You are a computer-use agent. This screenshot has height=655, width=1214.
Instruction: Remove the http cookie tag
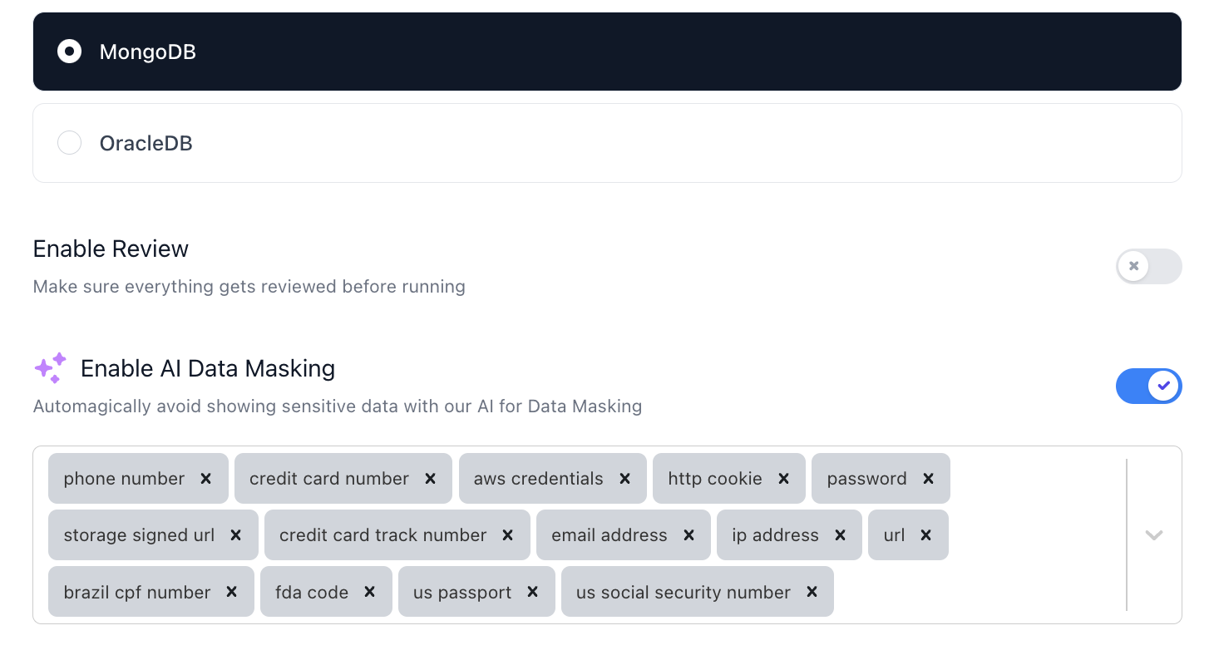pos(783,479)
